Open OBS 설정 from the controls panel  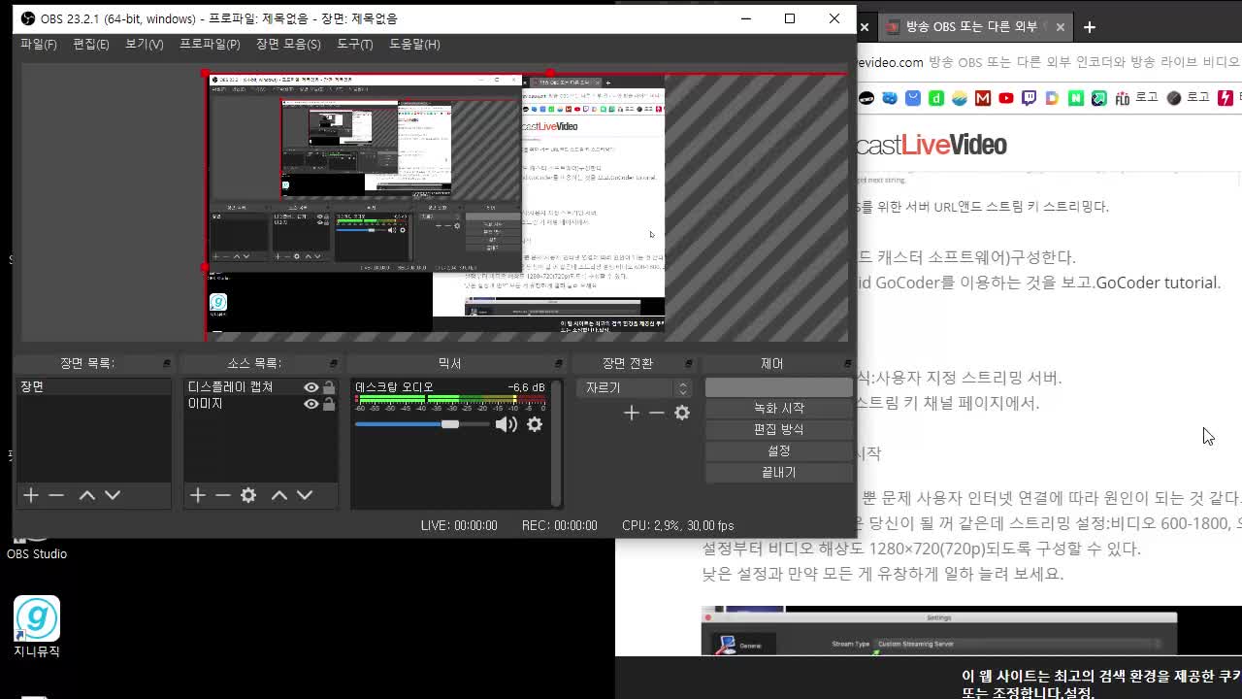pos(778,450)
